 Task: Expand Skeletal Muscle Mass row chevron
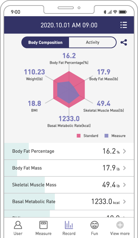[125, 185]
